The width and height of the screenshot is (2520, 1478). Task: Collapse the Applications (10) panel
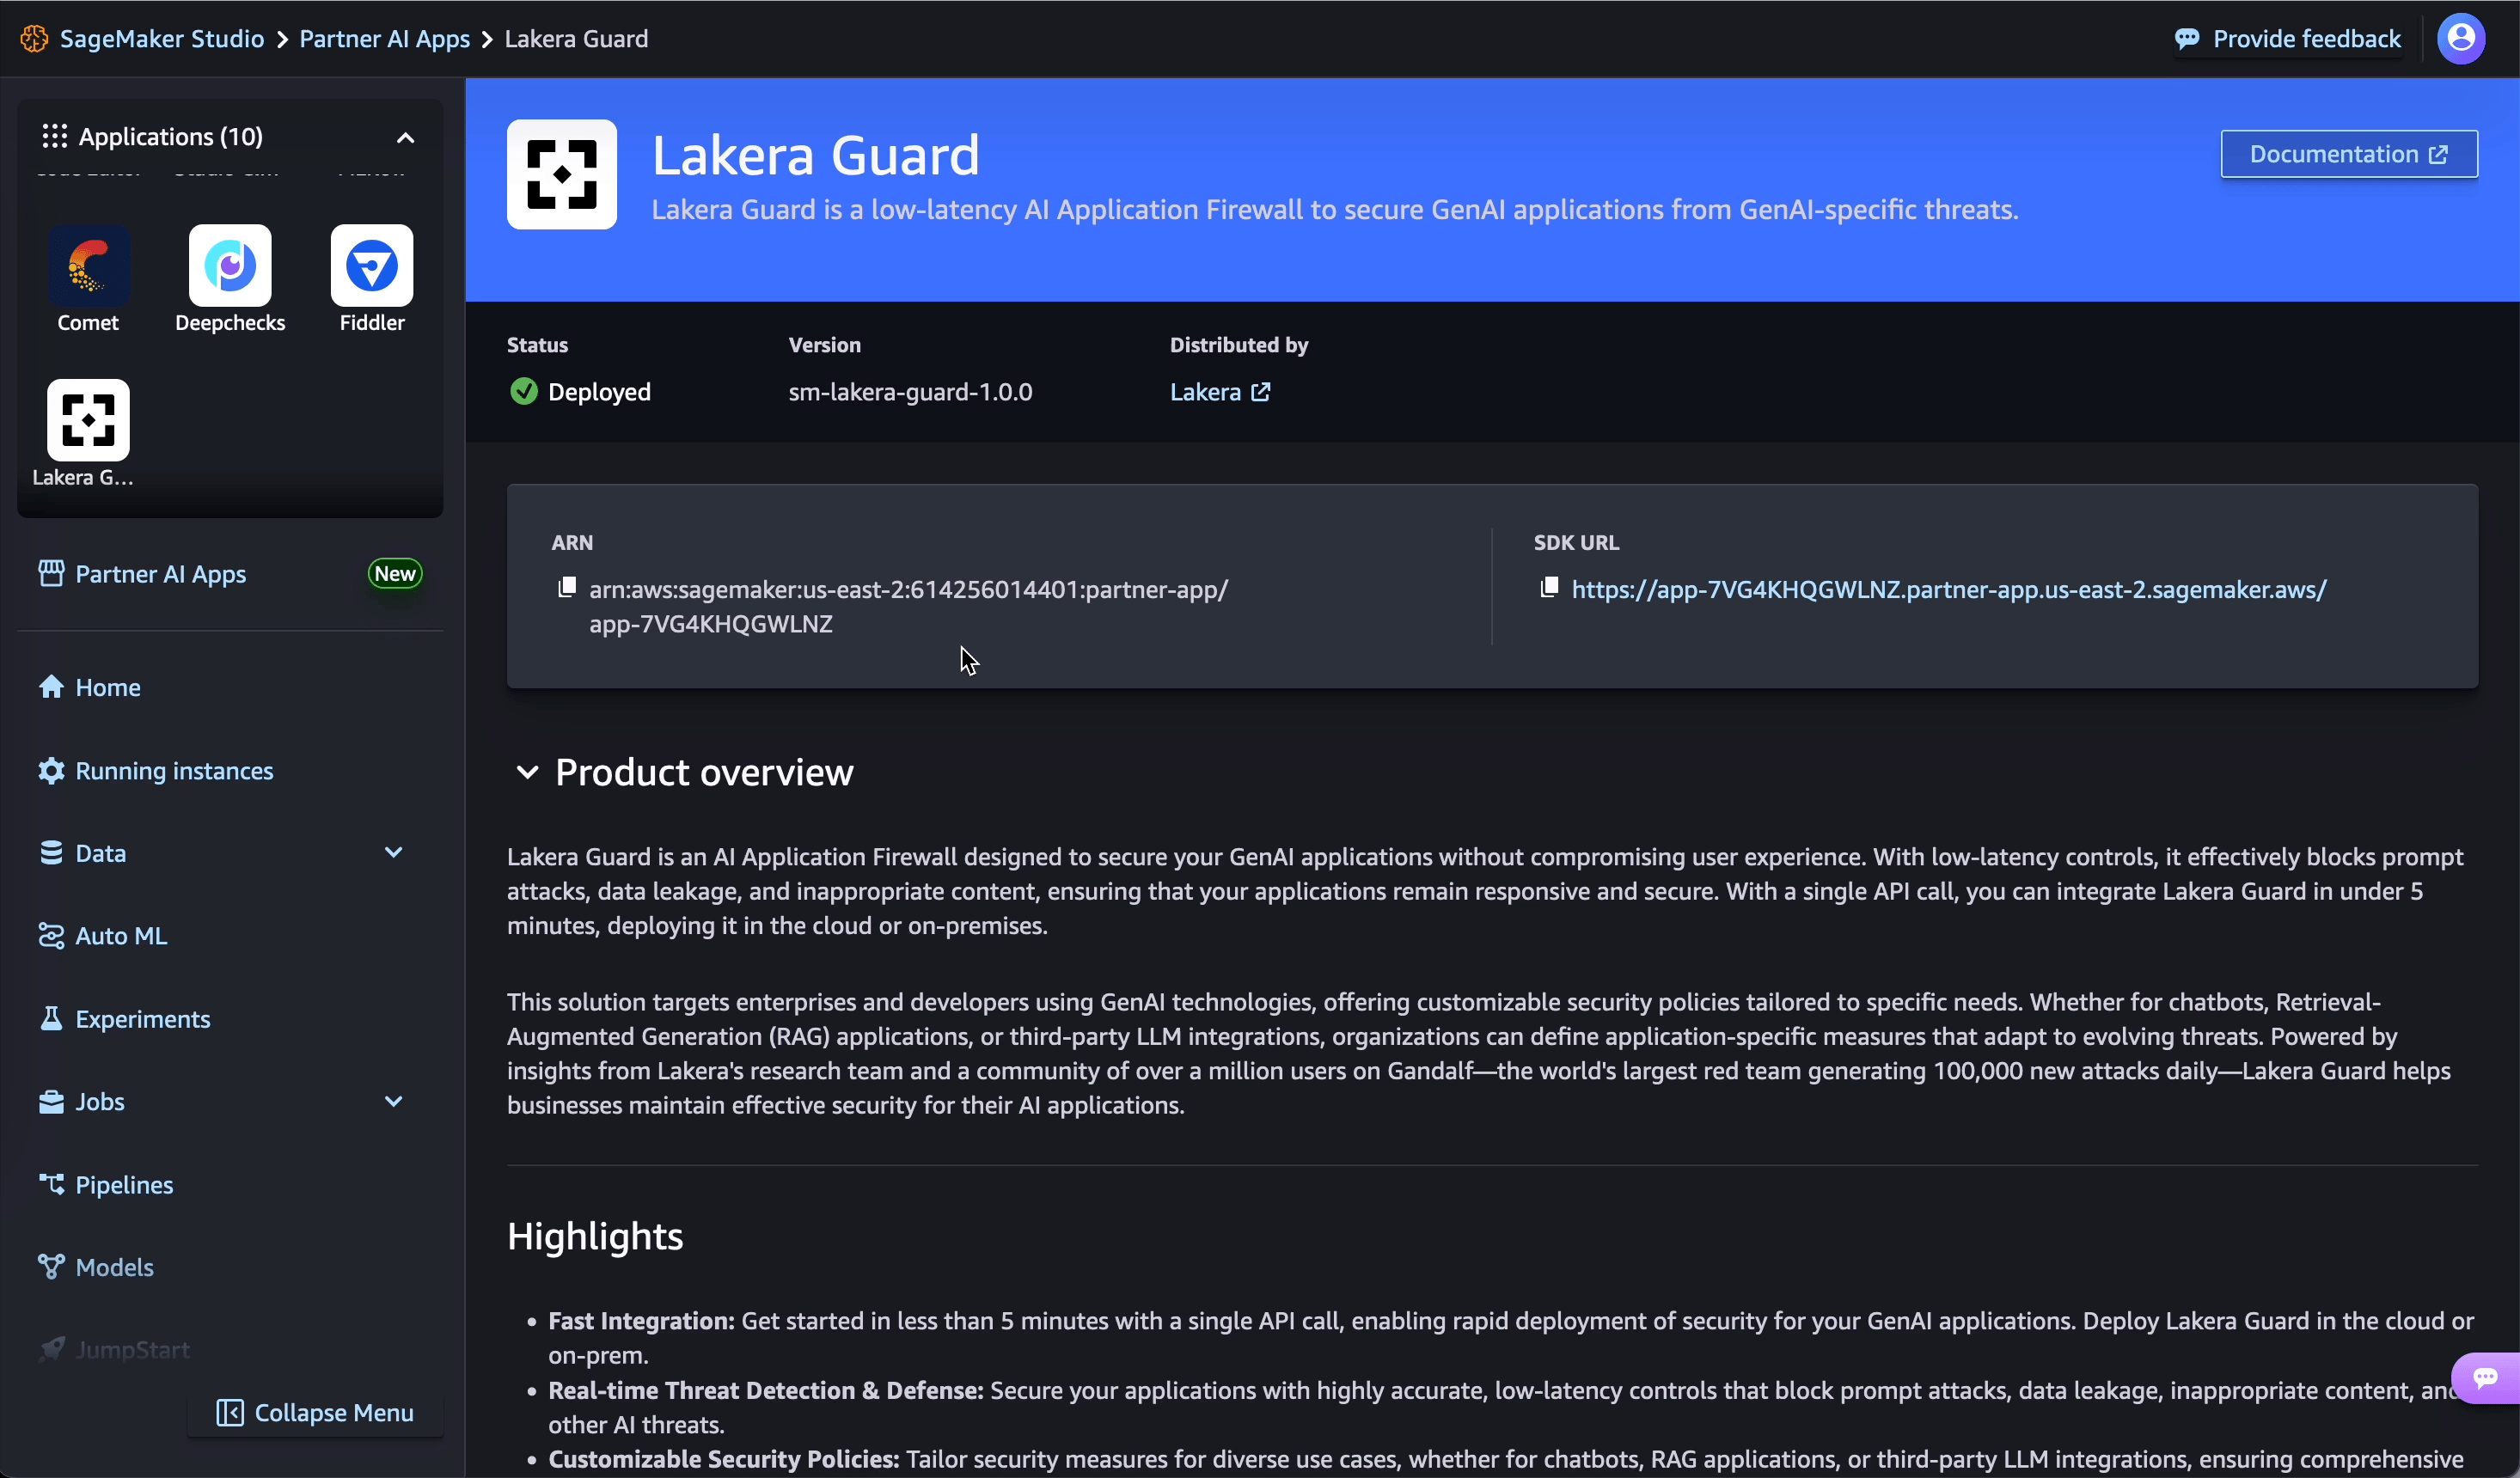coord(405,138)
